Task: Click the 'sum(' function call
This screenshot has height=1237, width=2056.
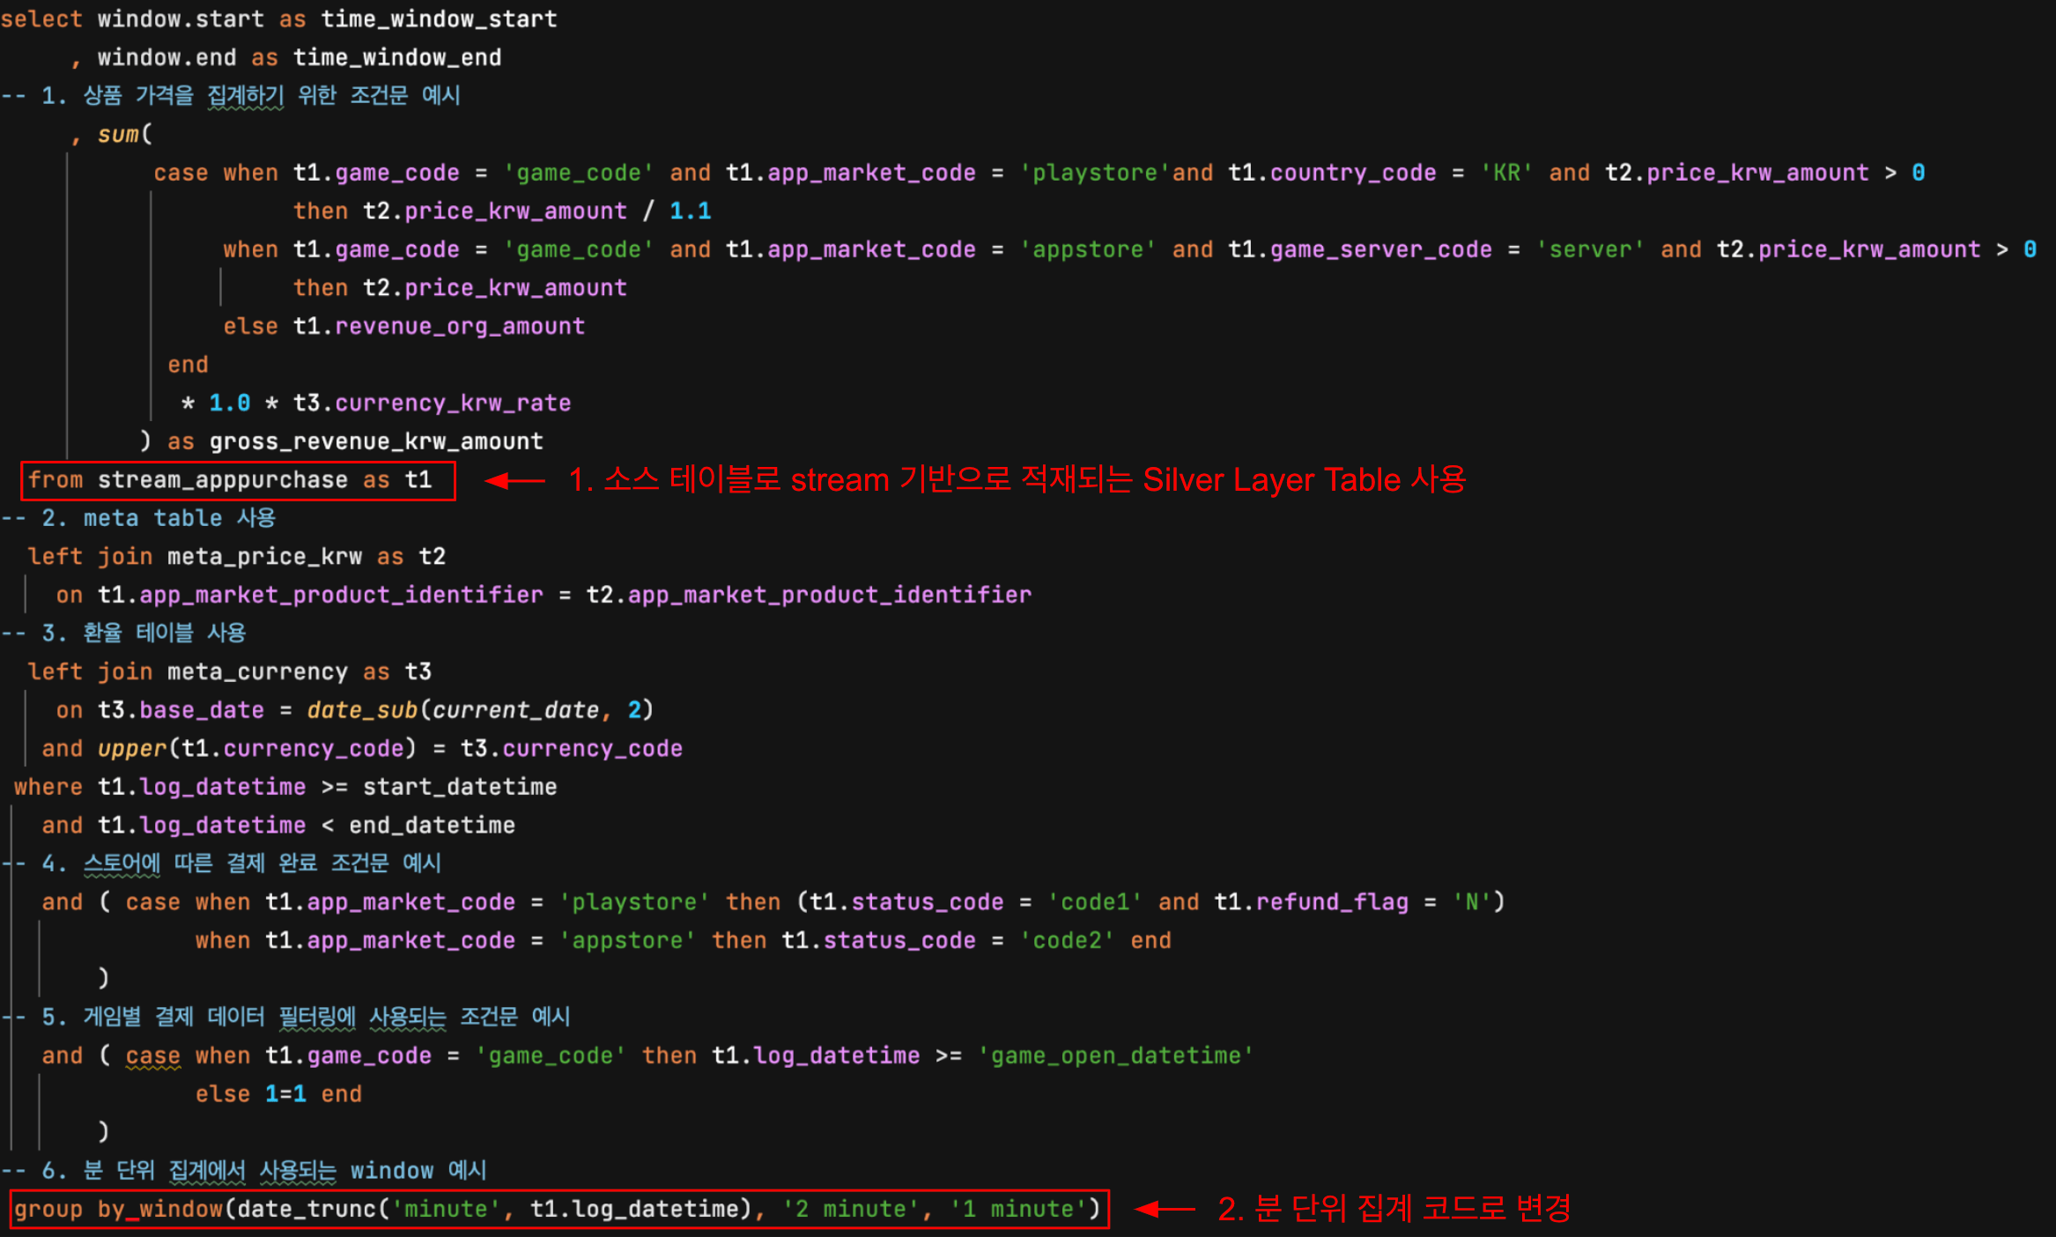Action: pyautogui.click(x=125, y=134)
